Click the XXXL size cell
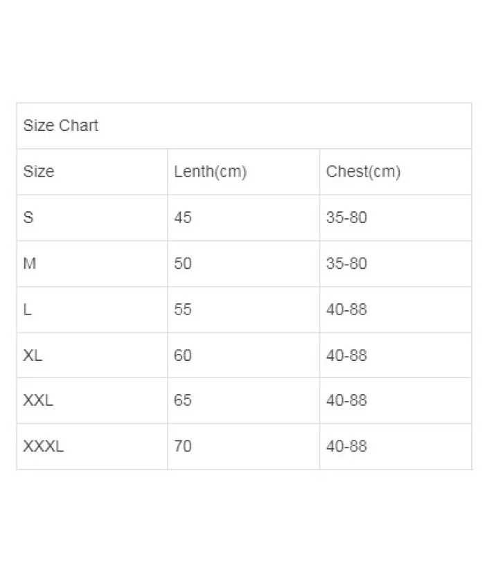This screenshot has height=570, width=485. 43,446
